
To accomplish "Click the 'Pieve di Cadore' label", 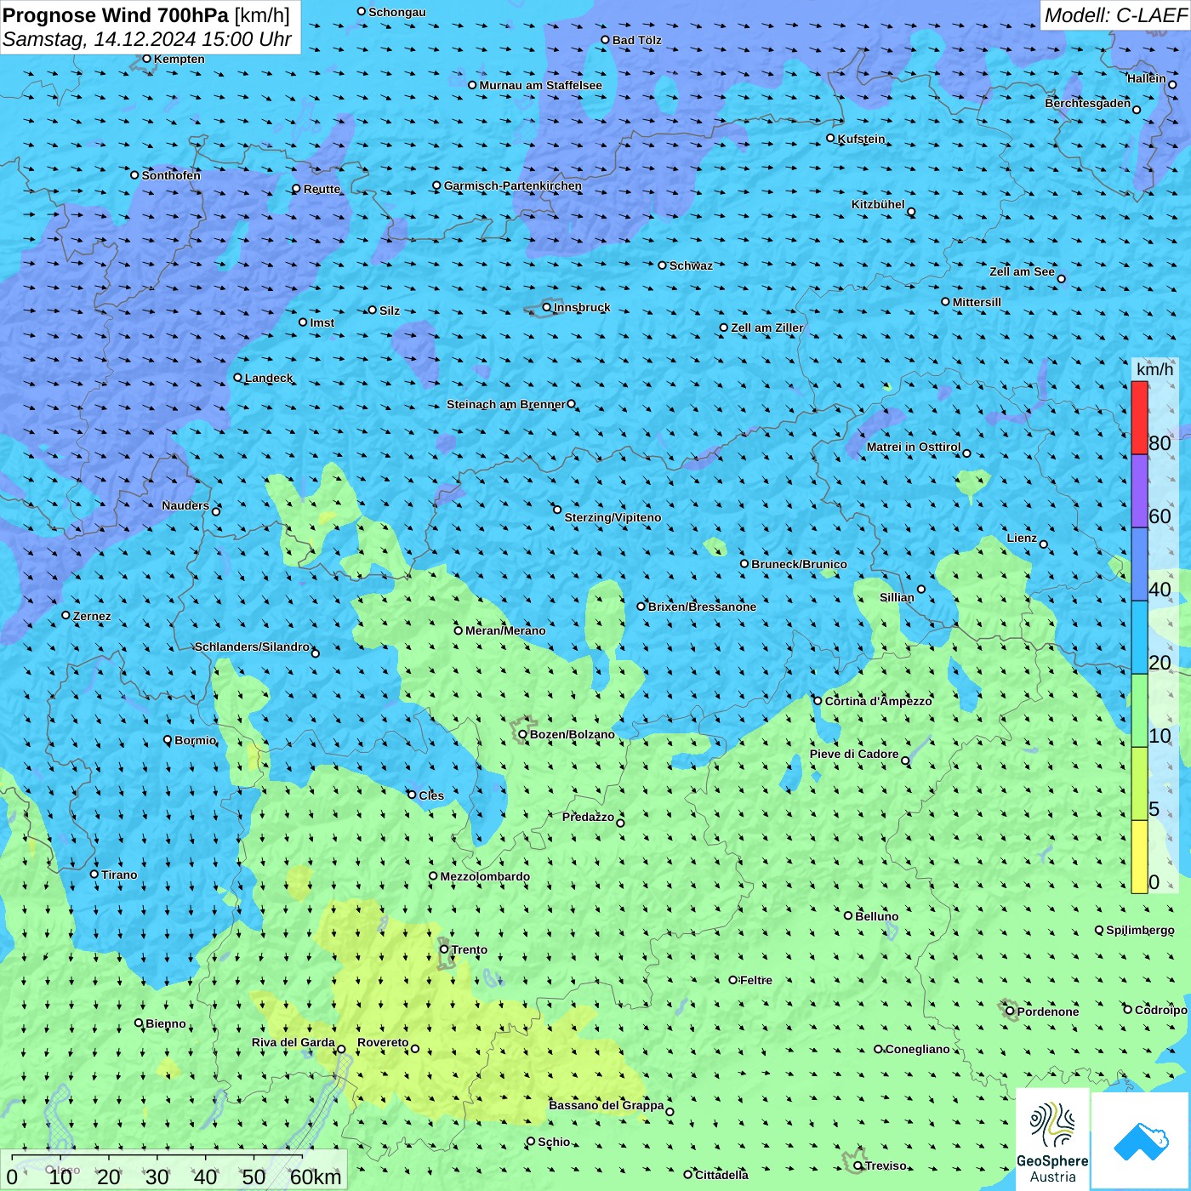I will pyautogui.click(x=854, y=754).
